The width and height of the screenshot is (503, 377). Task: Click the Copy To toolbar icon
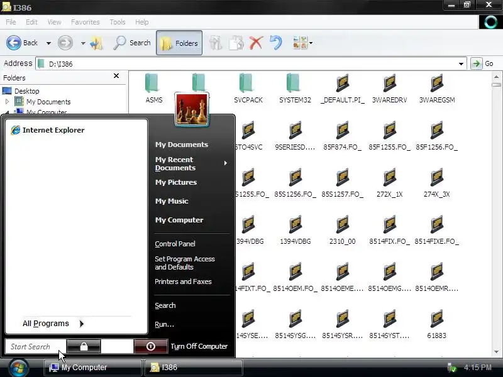click(236, 43)
